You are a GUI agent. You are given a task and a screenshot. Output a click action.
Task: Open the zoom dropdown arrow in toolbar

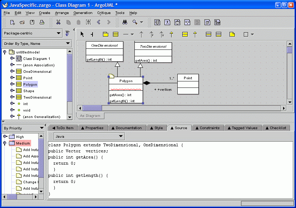pos(142,22)
